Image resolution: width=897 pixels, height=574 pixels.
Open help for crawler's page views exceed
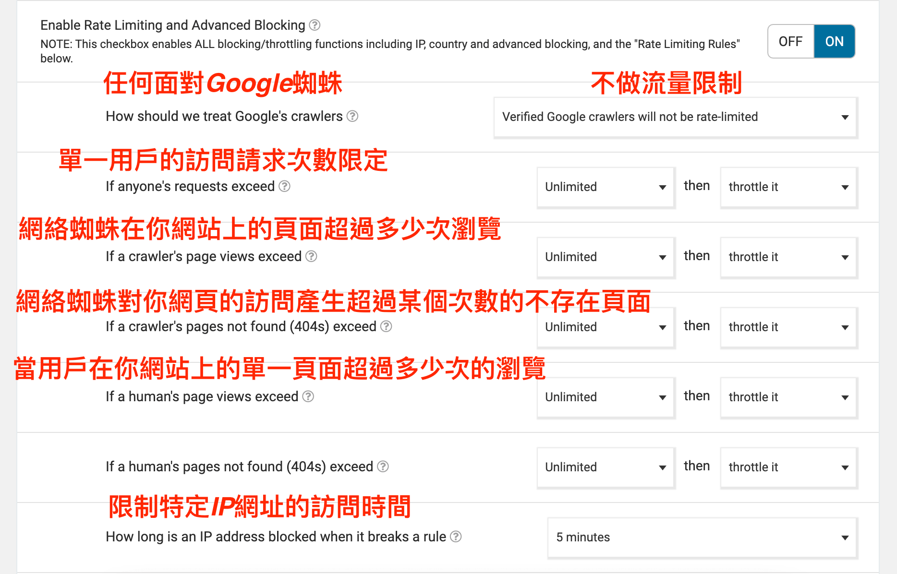click(311, 256)
